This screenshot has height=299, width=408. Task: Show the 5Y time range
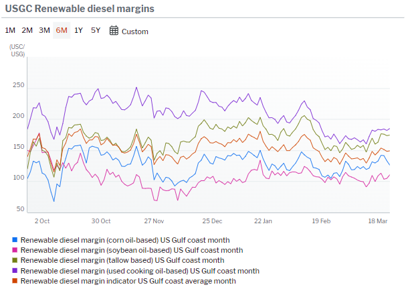pyautogui.click(x=96, y=31)
